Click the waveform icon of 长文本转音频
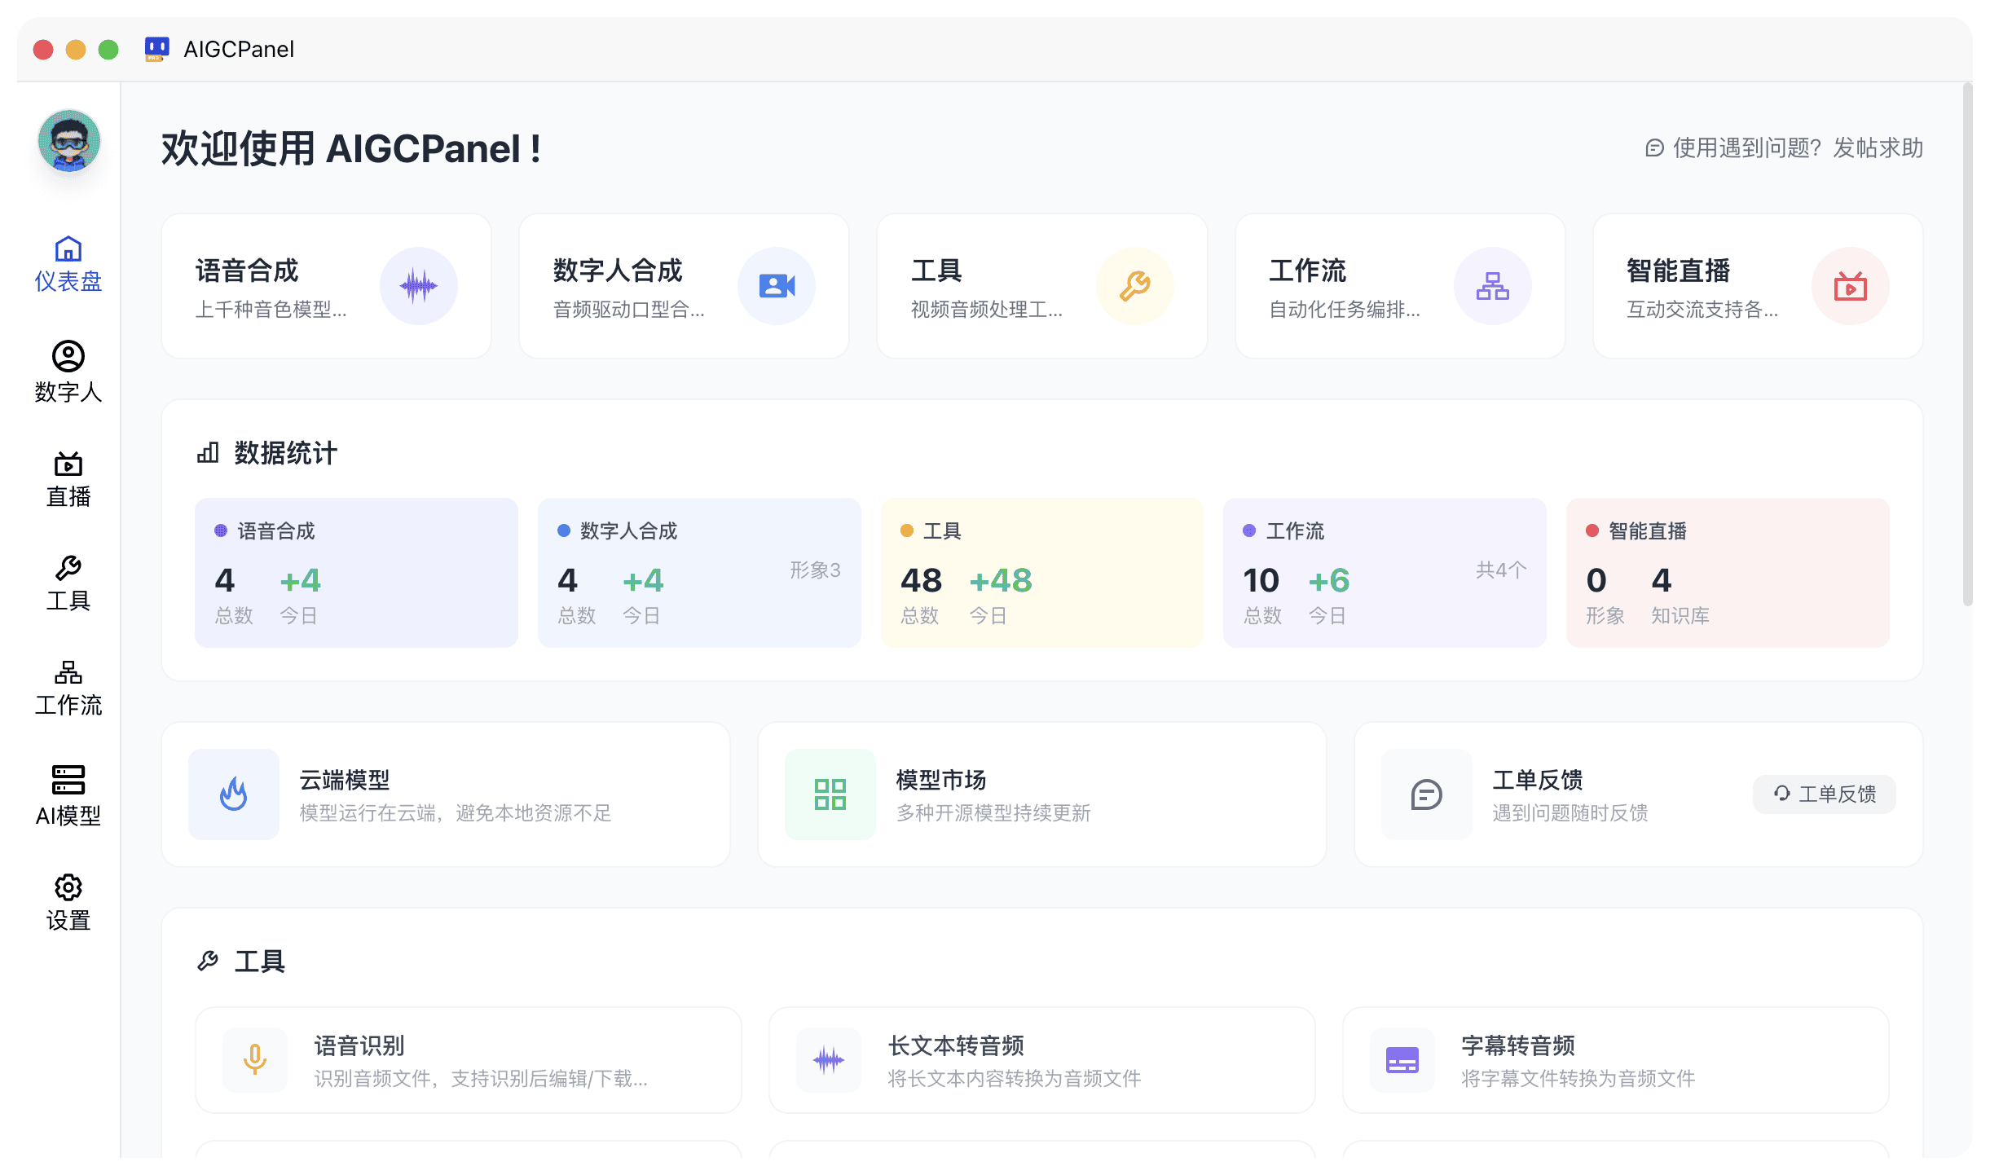Image resolution: width=1990 pixels, height=1175 pixels. coord(829,1060)
